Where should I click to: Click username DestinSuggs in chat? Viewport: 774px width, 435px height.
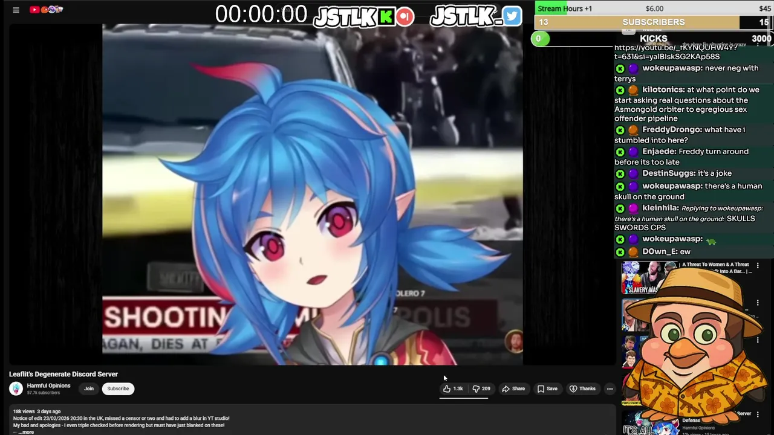[x=668, y=173]
